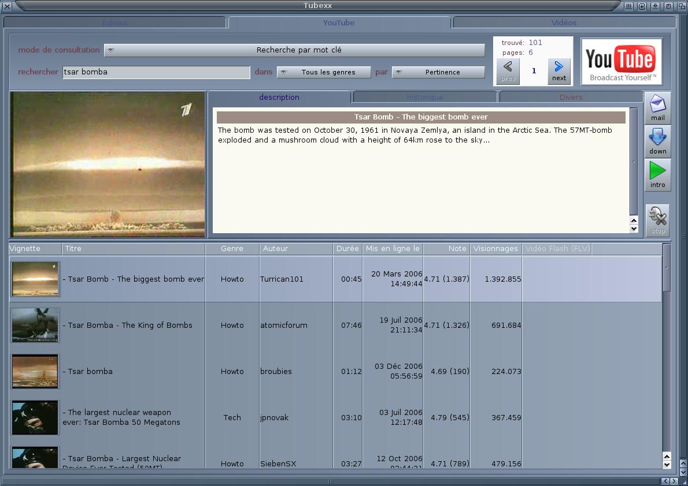Image resolution: width=688 pixels, height=486 pixels.
Task: Sort by the Durée column header
Action: pyautogui.click(x=347, y=248)
